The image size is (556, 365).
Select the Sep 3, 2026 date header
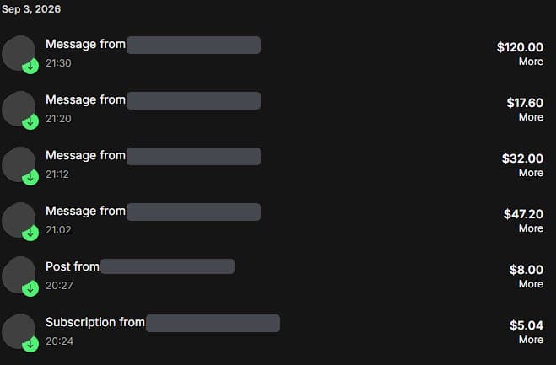click(31, 9)
